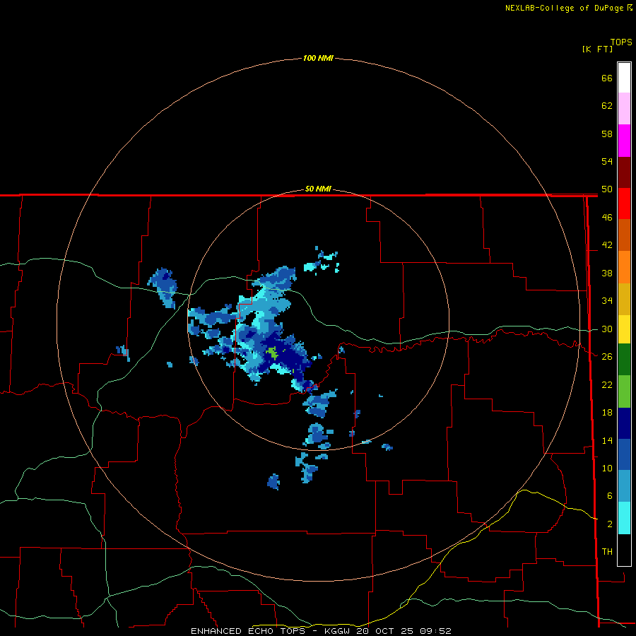The height and width of the screenshot is (636, 636).
Task: Click the magenta 58 kft legend swatch
Action: (x=624, y=141)
